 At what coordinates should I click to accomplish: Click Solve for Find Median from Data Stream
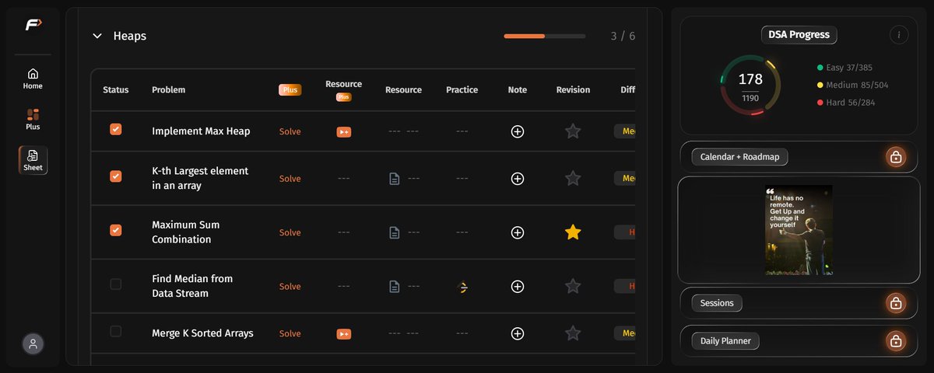coord(290,286)
